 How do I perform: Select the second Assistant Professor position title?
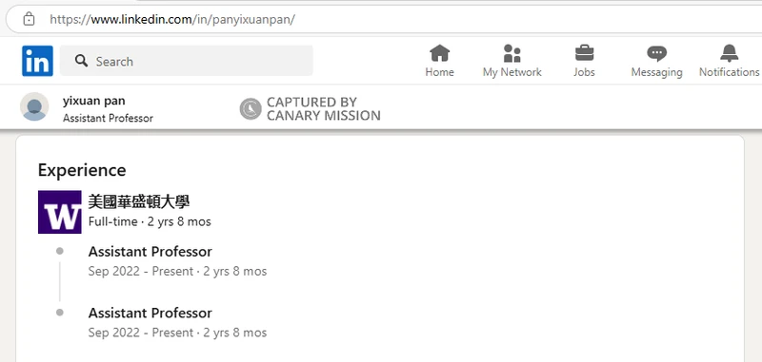150,313
